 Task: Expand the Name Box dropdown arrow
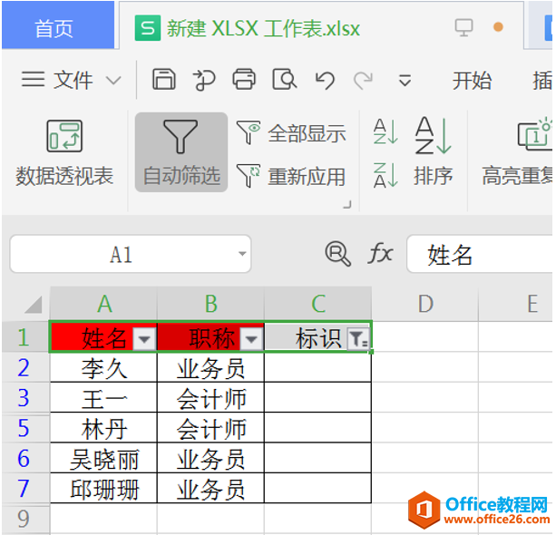click(x=242, y=254)
